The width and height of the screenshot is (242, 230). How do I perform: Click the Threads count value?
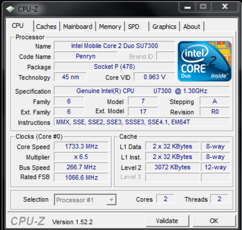(x=219, y=199)
